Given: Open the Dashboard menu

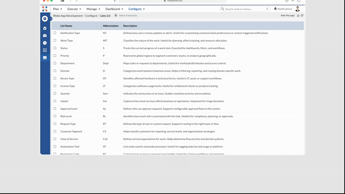Looking at the screenshot, I should click(114, 9).
